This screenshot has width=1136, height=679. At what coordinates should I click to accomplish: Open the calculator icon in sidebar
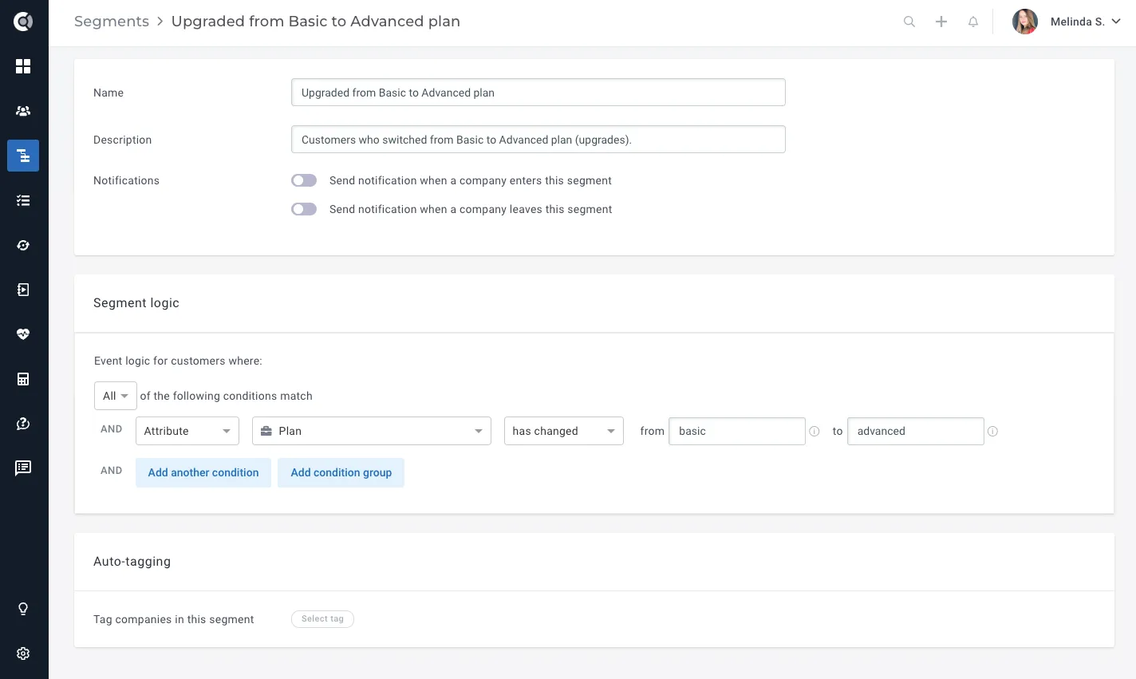23,379
